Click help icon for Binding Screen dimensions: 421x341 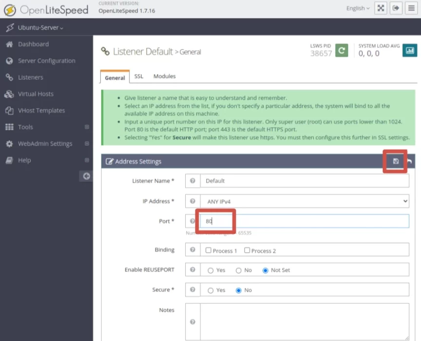[x=192, y=250]
